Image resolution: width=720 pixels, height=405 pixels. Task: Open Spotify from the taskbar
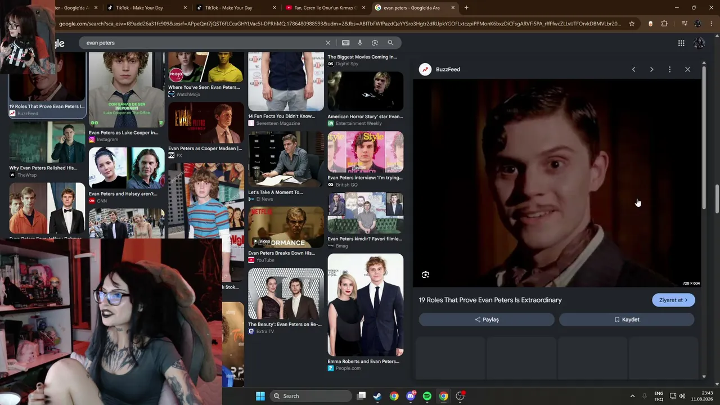427,396
